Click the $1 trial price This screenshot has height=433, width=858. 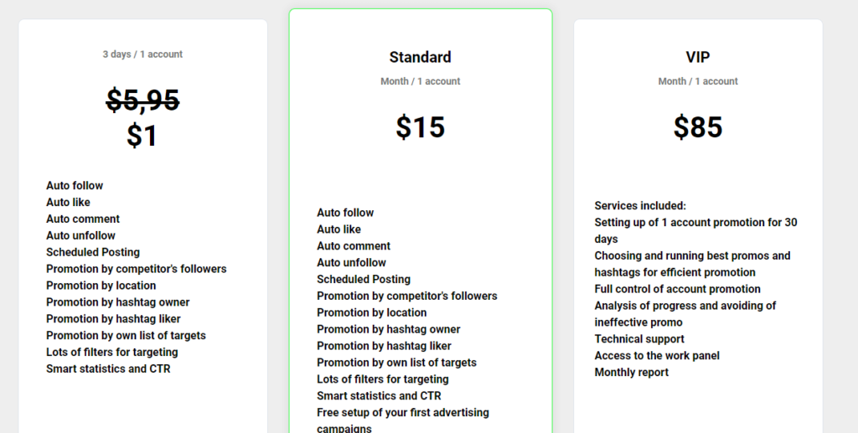pyautogui.click(x=142, y=135)
